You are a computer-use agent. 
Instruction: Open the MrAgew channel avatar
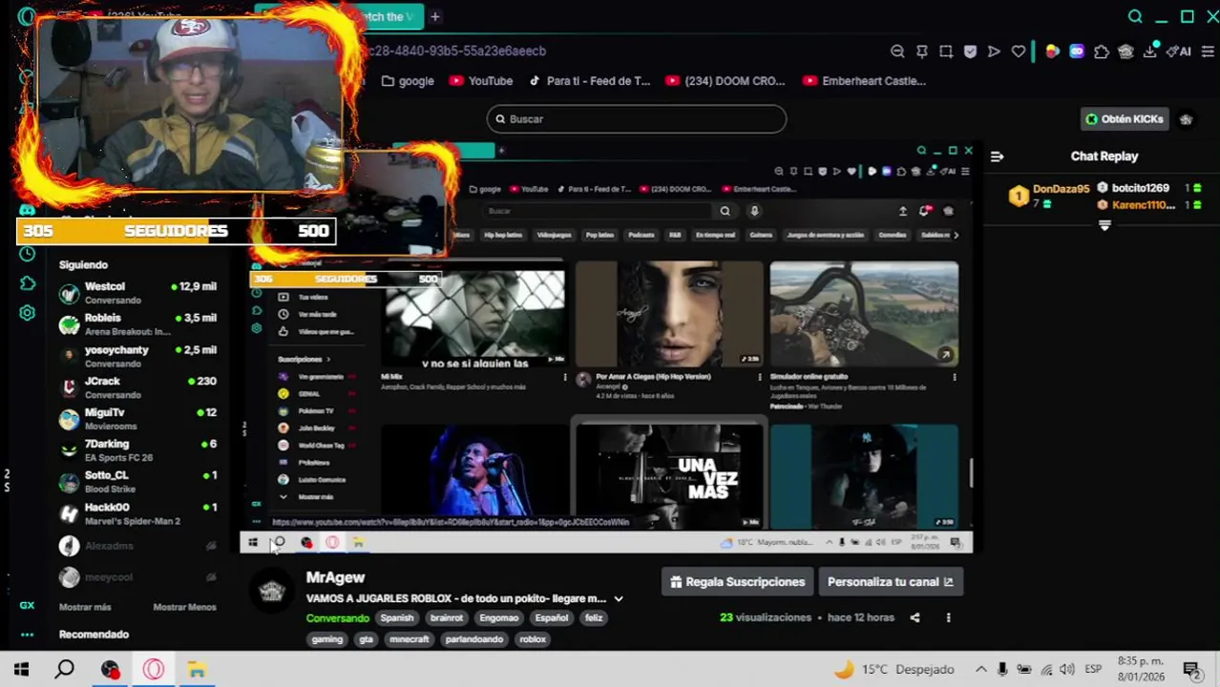coord(272,591)
